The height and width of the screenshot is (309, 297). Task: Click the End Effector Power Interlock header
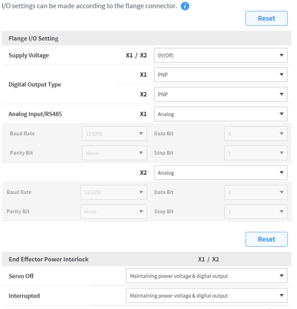click(x=49, y=259)
